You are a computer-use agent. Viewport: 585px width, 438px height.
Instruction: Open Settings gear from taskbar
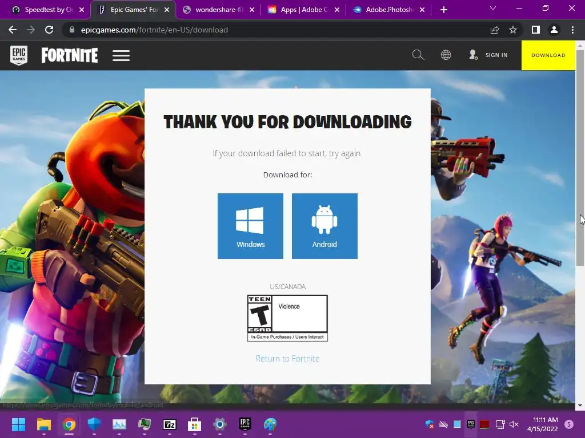click(220, 424)
